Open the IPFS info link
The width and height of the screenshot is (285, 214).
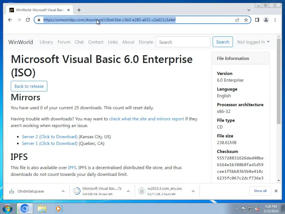click(x=72, y=167)
